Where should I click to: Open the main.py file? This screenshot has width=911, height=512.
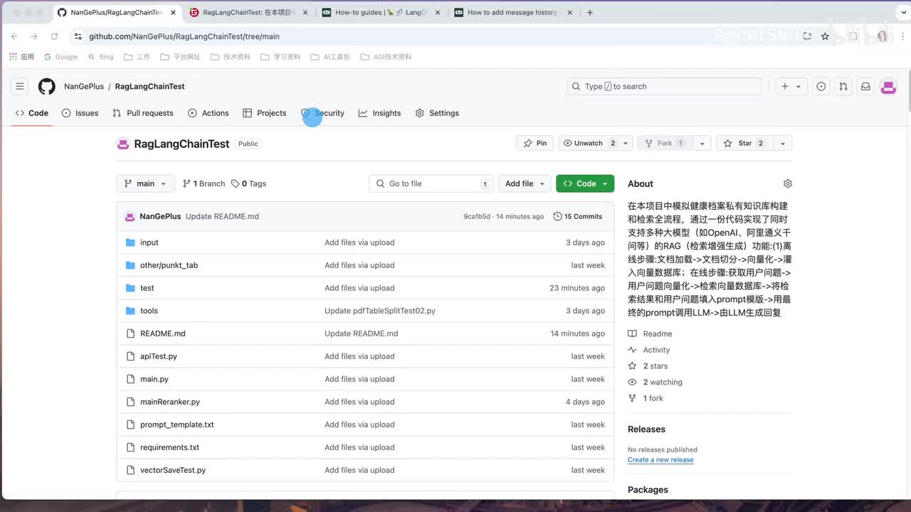click(154, 379)
